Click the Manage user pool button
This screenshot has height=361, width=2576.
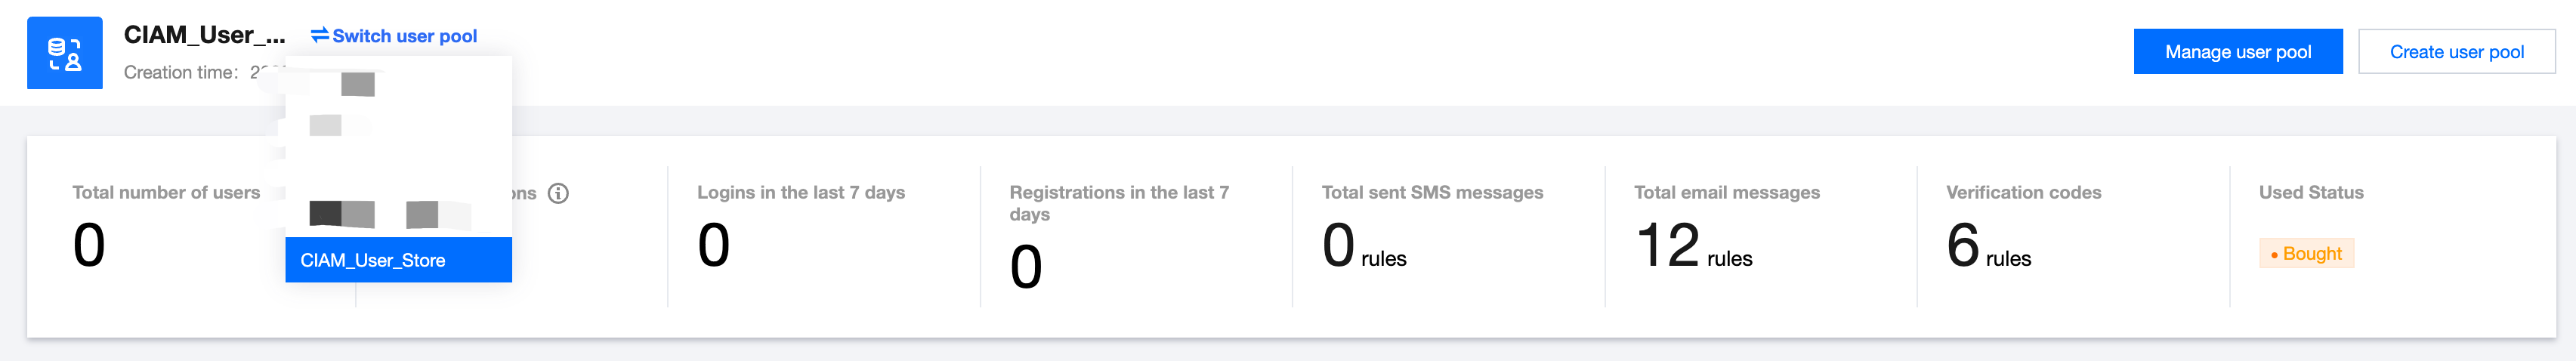tap(2237, 52)
